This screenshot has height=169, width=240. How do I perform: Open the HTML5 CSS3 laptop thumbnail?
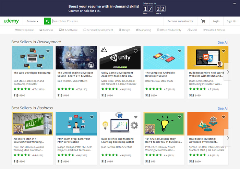(208, 58)
